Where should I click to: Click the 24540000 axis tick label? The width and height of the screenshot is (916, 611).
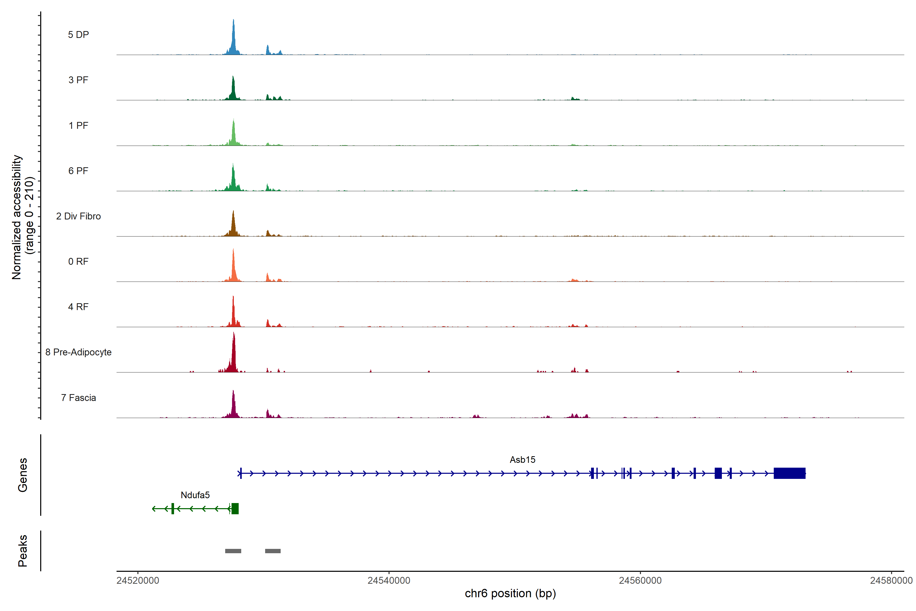[389, 581]
